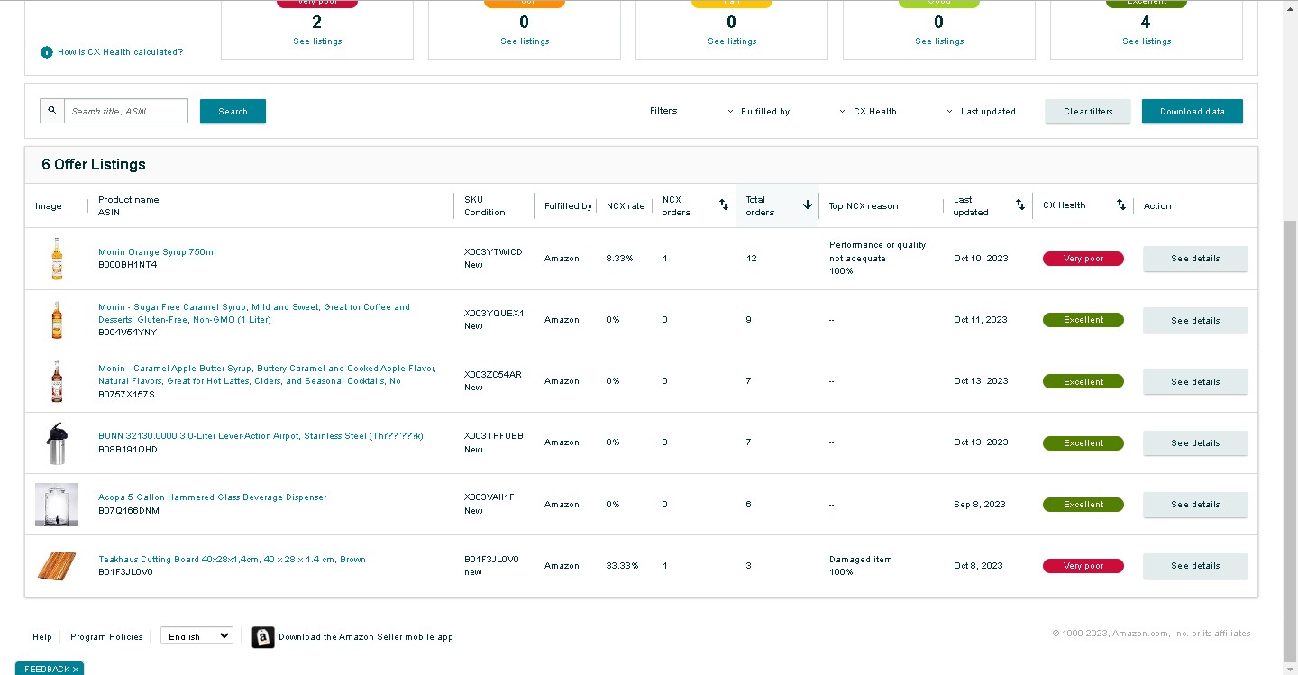
Task: Click the info icon beside How is CX Health calculated
Action: 47,52
